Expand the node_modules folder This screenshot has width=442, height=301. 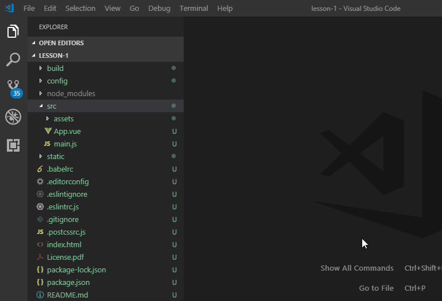pos(71,94)
